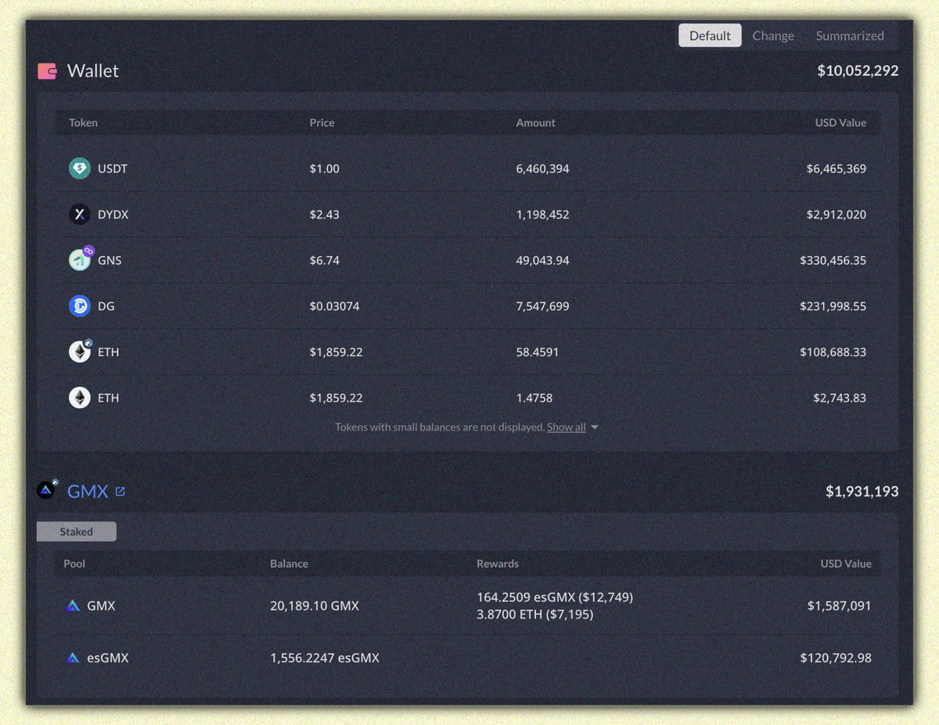The width and height of the screenshot is (939, 725).
Task: Click the GMX protocol logo icon
Action: 47,491
